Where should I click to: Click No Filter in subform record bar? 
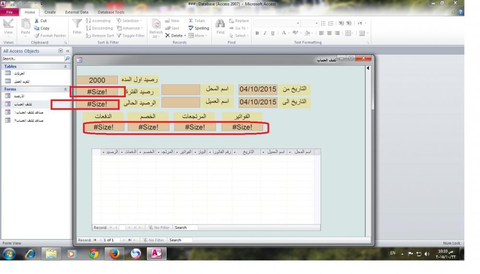(x=159, y=228)
